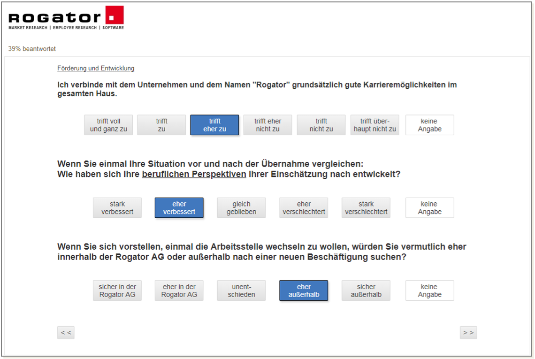The height and width of the screenshot is (359, 535).
Task: Click the '39% beantwortet' progress text
Action: click(32, 49)
